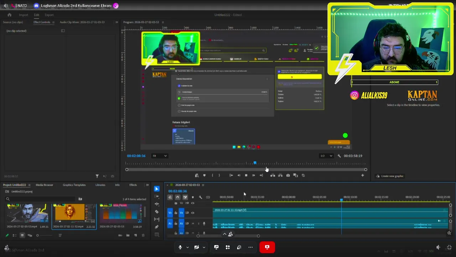
Task: Switch to Effects tab
Action: pyautogui.click(x=133, y=185)
